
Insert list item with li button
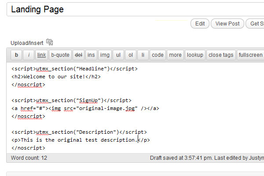(143, 55)
